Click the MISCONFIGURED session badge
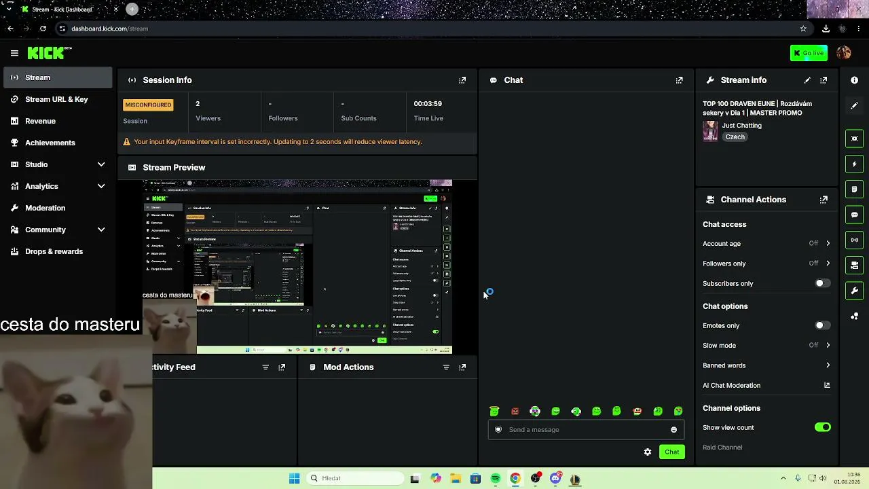The height and width of the screenshot is (489, 869). tap(148, 105)
